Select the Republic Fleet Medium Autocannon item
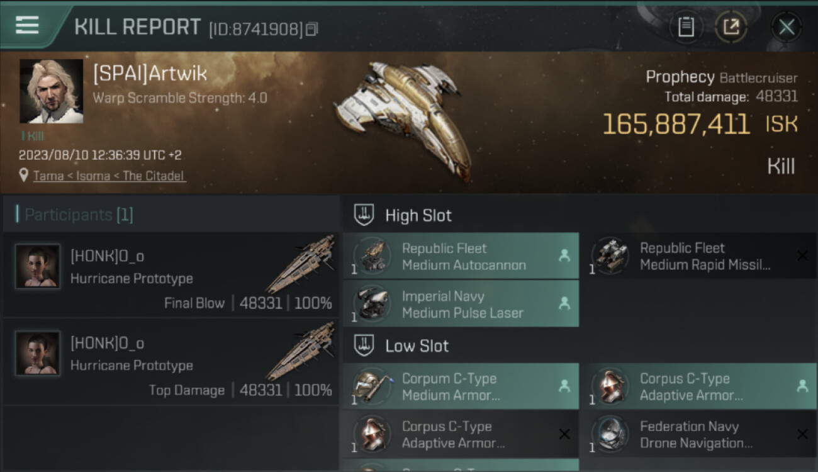The image size is (818, 472). coord(461,256)
